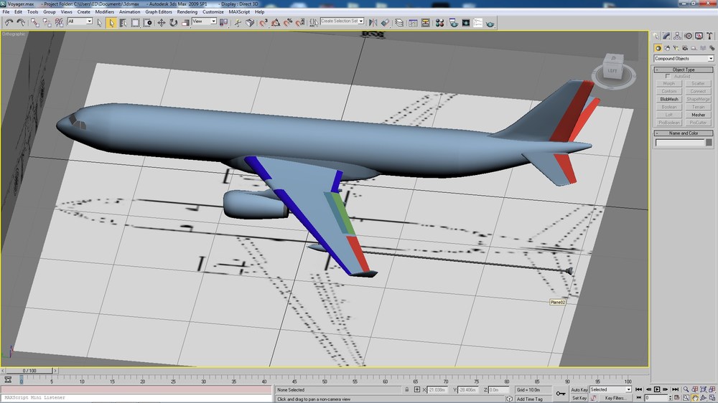Toggle the selection lock padlock icon

click(406, 390)
